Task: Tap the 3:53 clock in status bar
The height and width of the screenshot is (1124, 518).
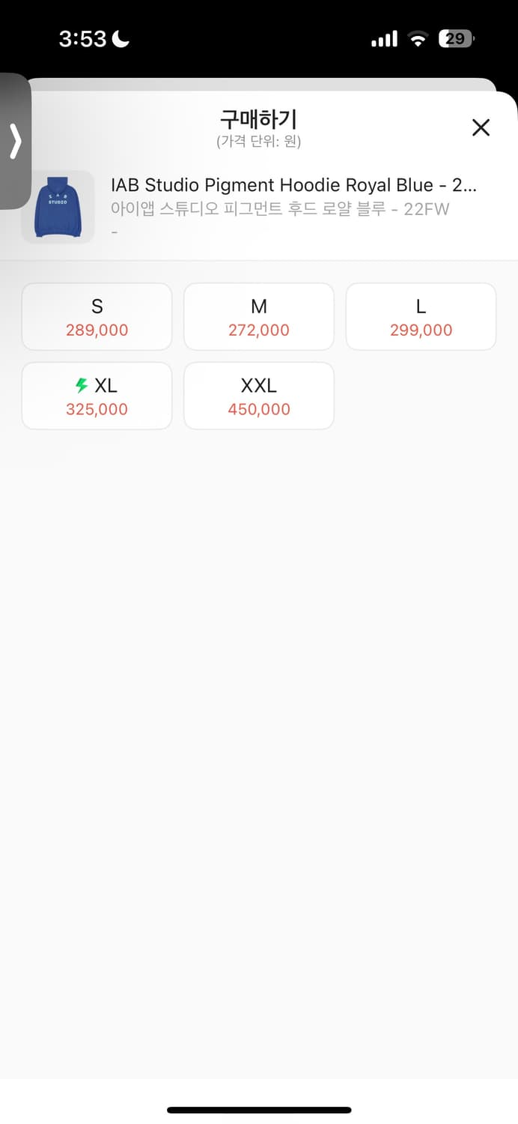Action: (x=83, y=38)
